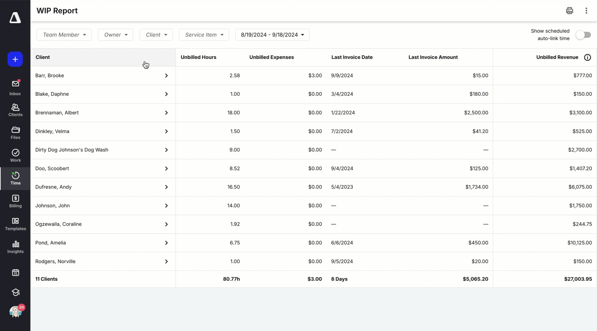
Task: Go to Clients in sidebar
Action: pyautogui.click(x=15, y=110)
